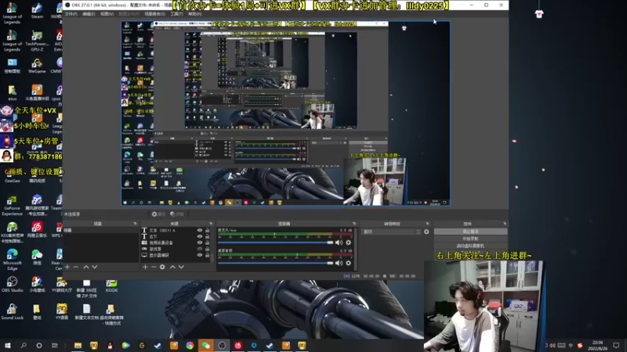Move source down in Sources panel
This screenshot has height=352, width=627.
click(181, 267)
